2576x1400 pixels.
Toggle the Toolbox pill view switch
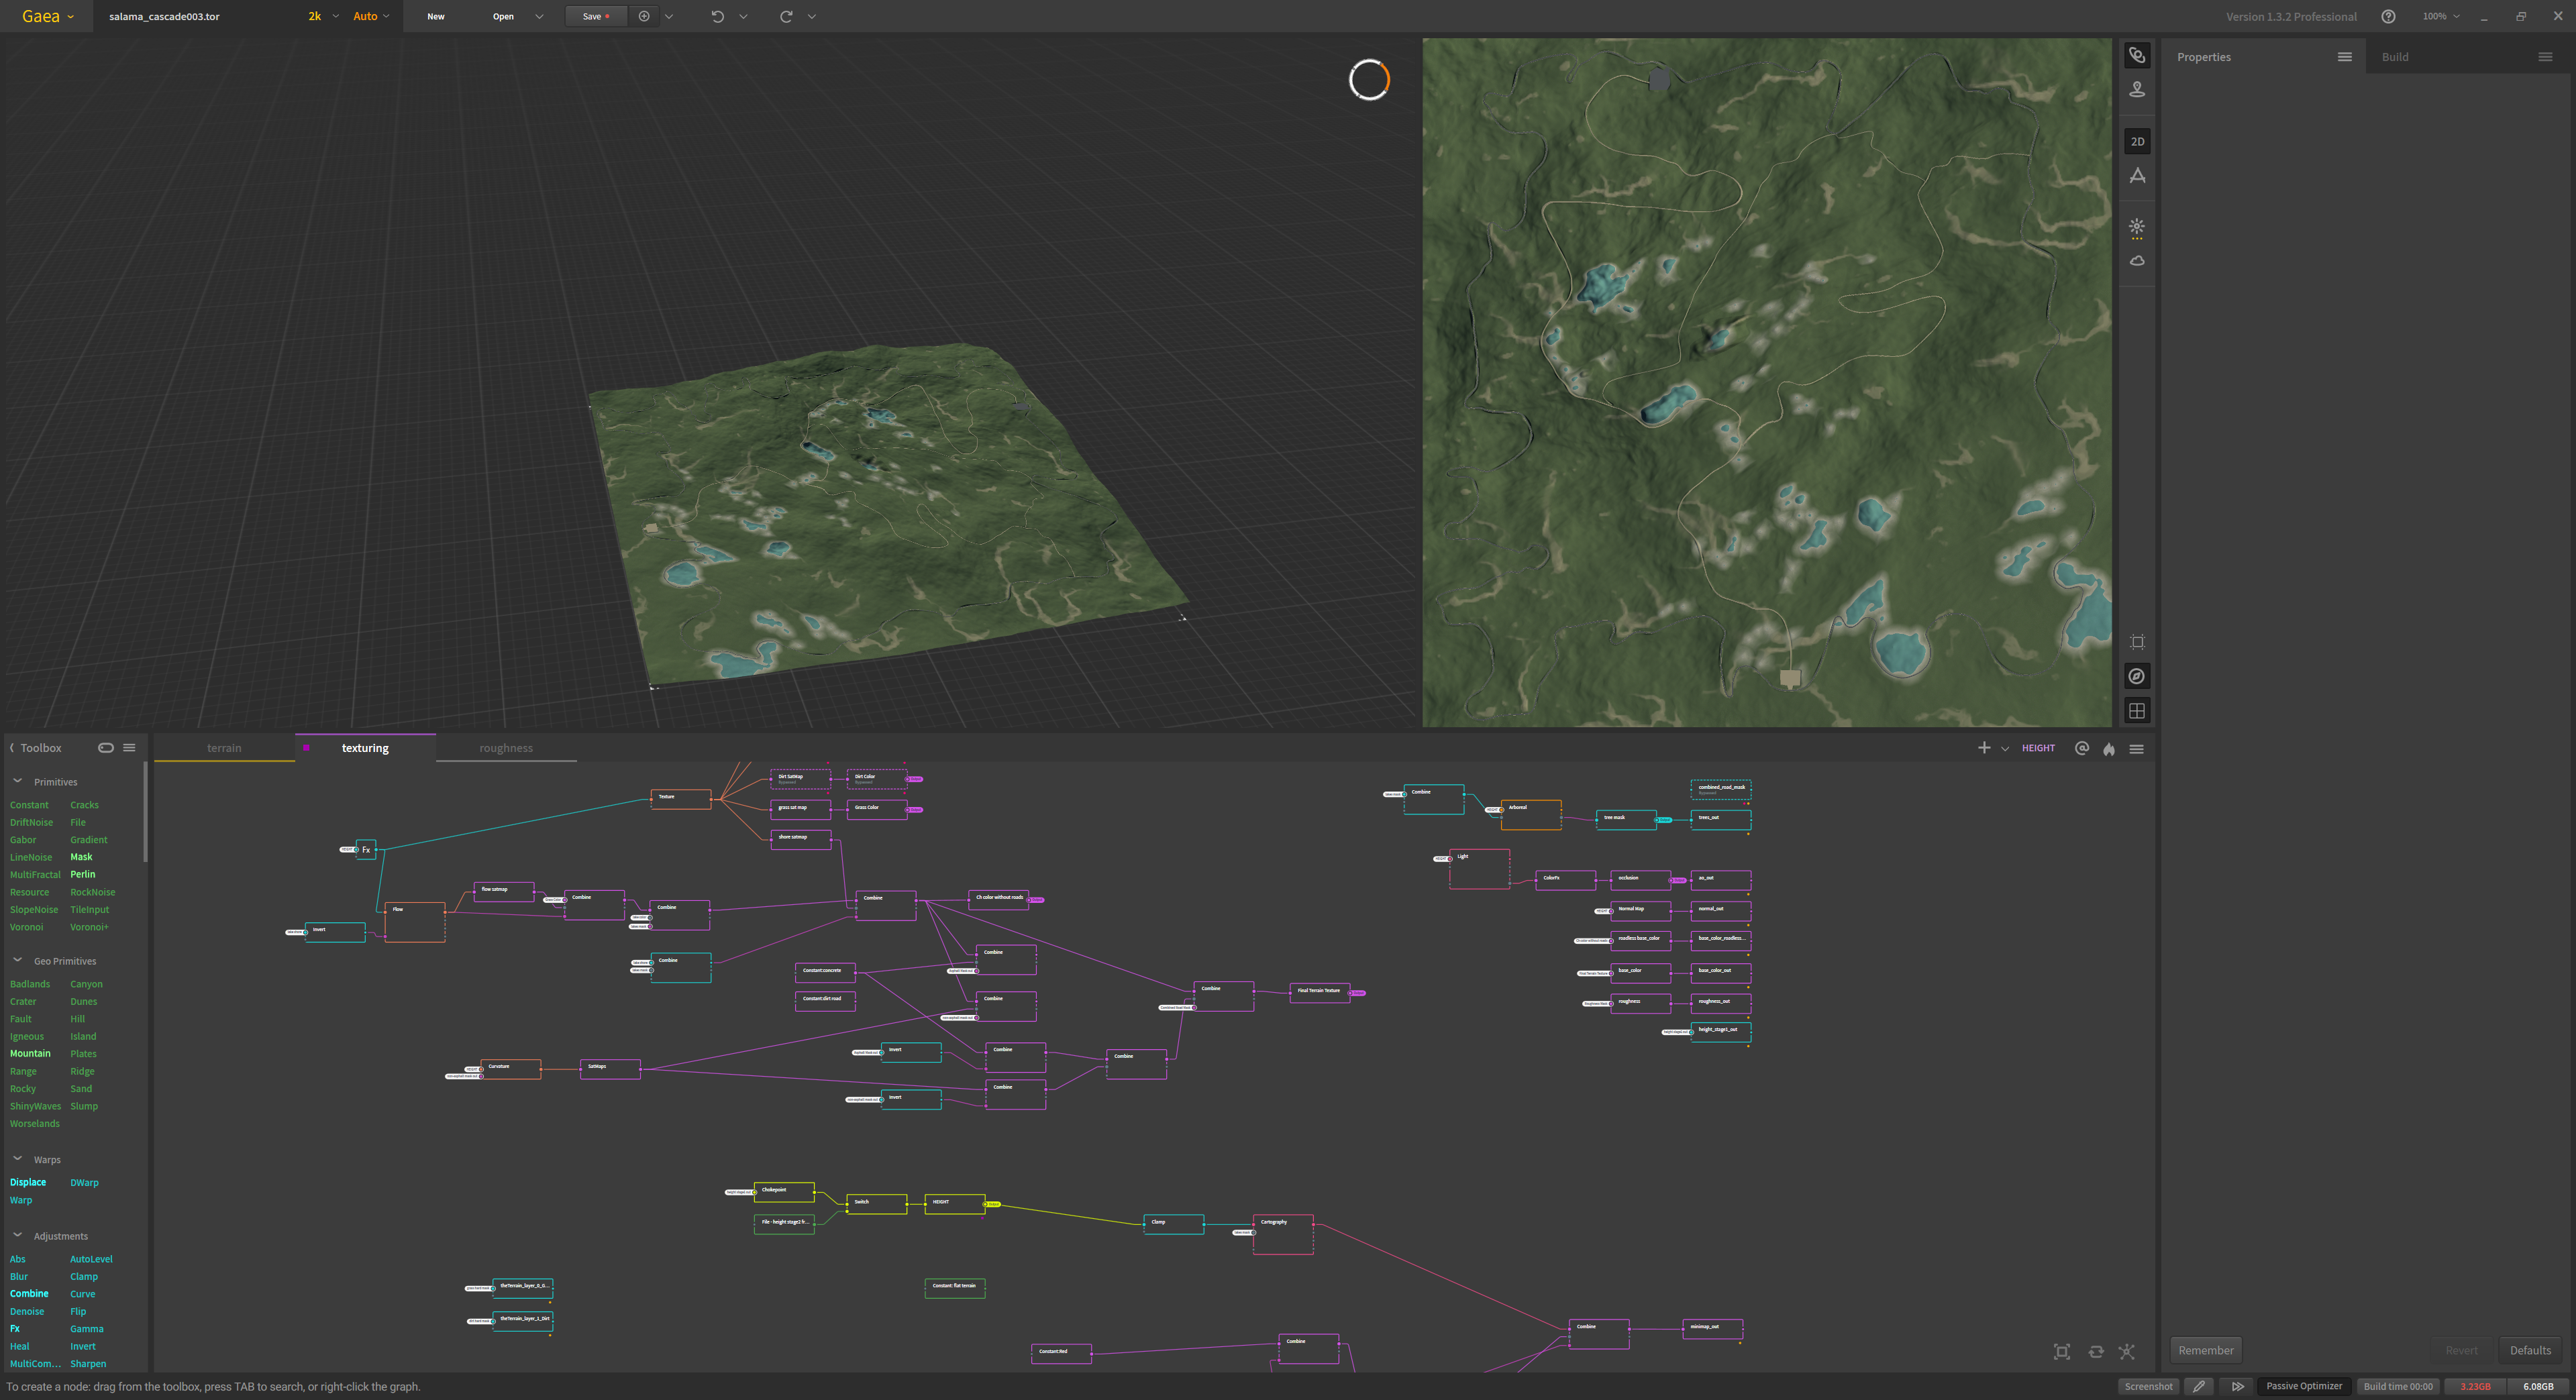[x=105, y=748]
